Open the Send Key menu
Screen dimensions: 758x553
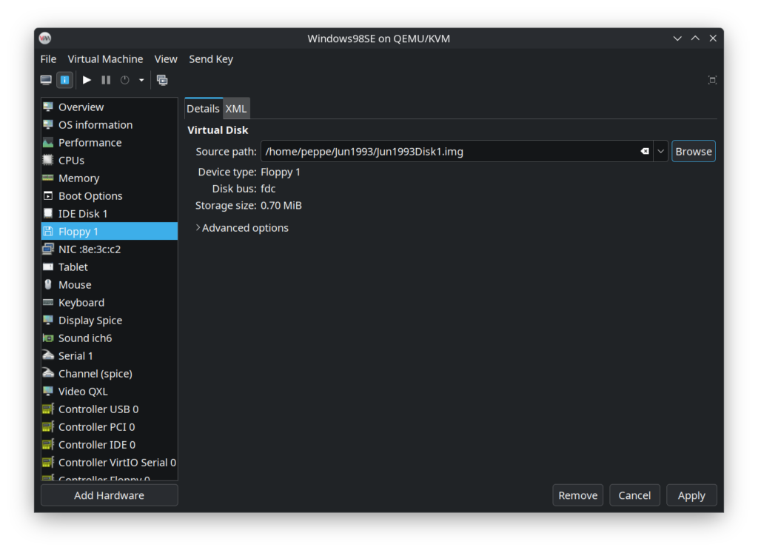click(x=210, y=58)
